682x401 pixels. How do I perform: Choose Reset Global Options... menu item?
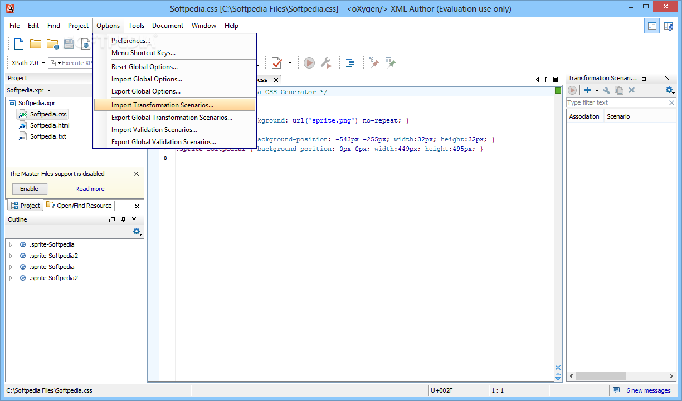pyautogui.click(x=174, y=67)
